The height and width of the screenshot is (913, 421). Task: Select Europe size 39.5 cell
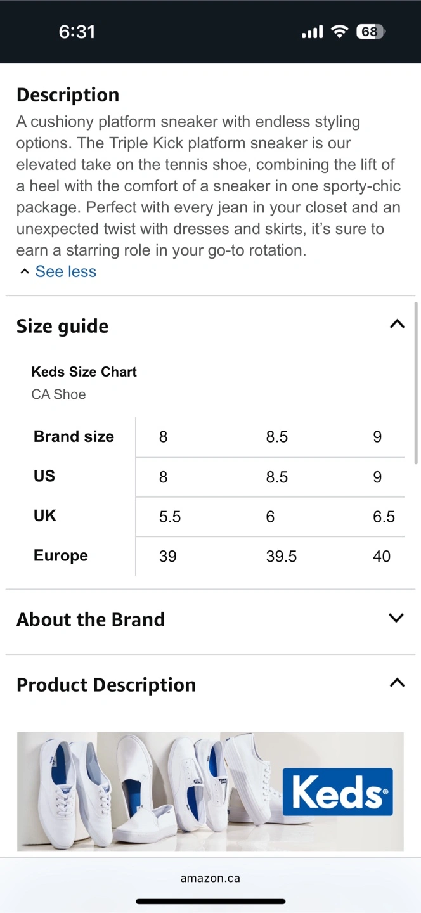282,556
